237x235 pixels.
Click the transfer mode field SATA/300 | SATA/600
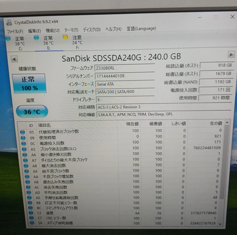pos(125,92)
